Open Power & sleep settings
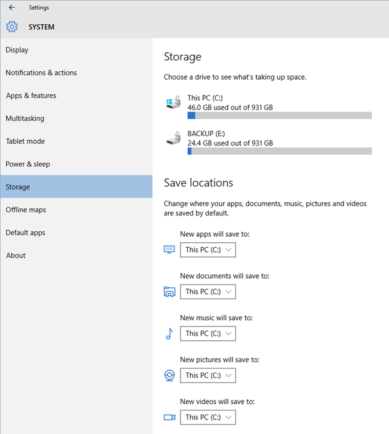389x434 pixels. click(77, 164)
